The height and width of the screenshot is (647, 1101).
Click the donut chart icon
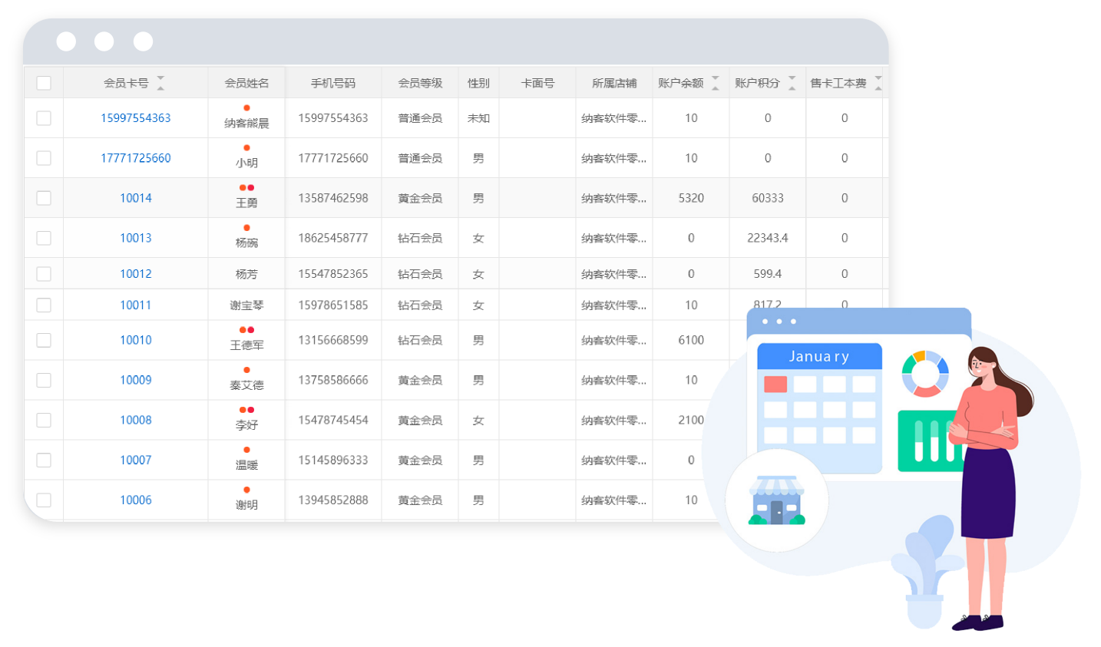tap(925, 374)
